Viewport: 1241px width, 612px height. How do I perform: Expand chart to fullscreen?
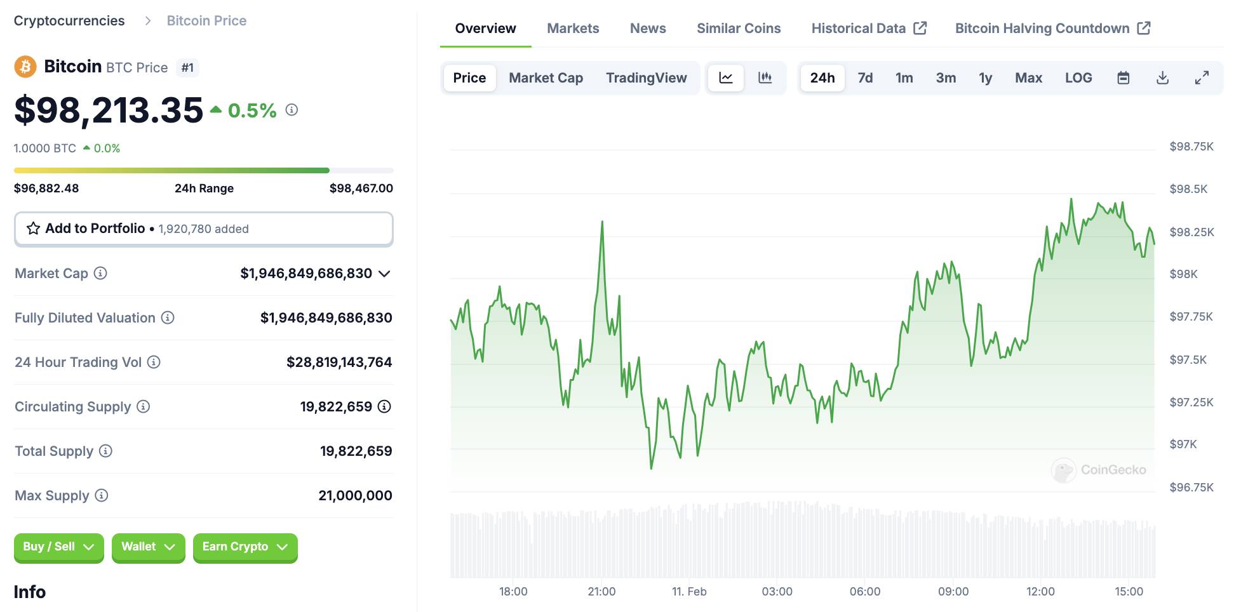[1202, 78]
